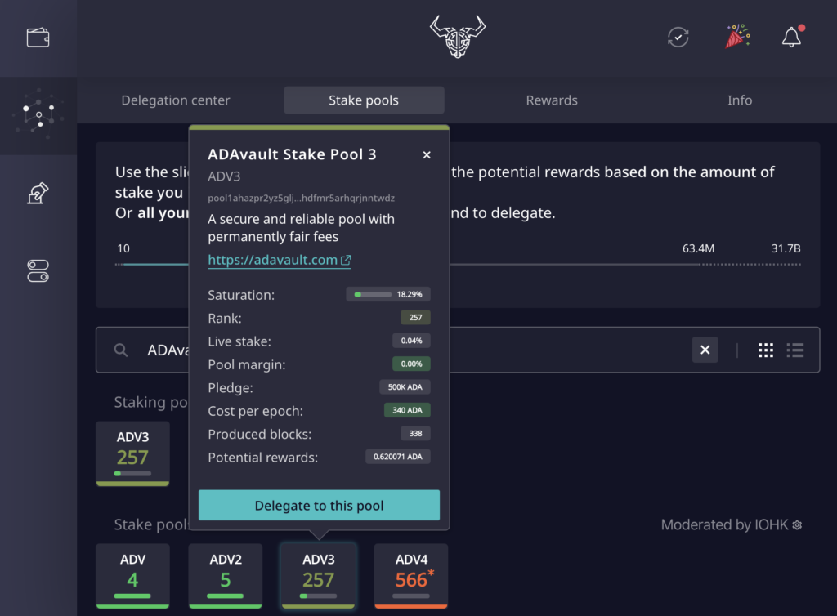This screenshot has height=616, width=837.
Task: Click the Rank value 257 badge
Action: [x=416, y=317]
